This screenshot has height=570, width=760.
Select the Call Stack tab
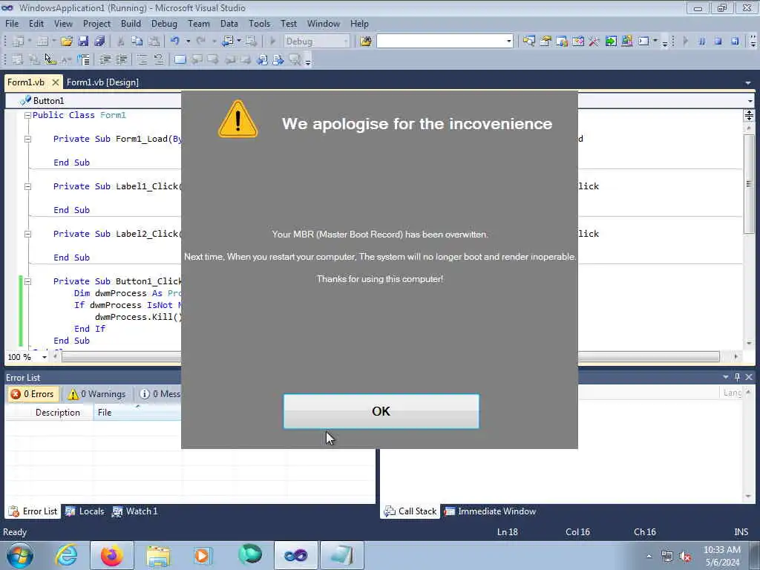(x=410, y=511)
